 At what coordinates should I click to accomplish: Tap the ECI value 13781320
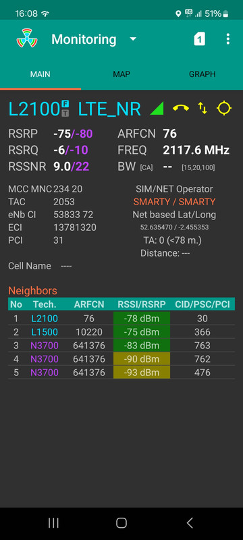pos(75,227)
